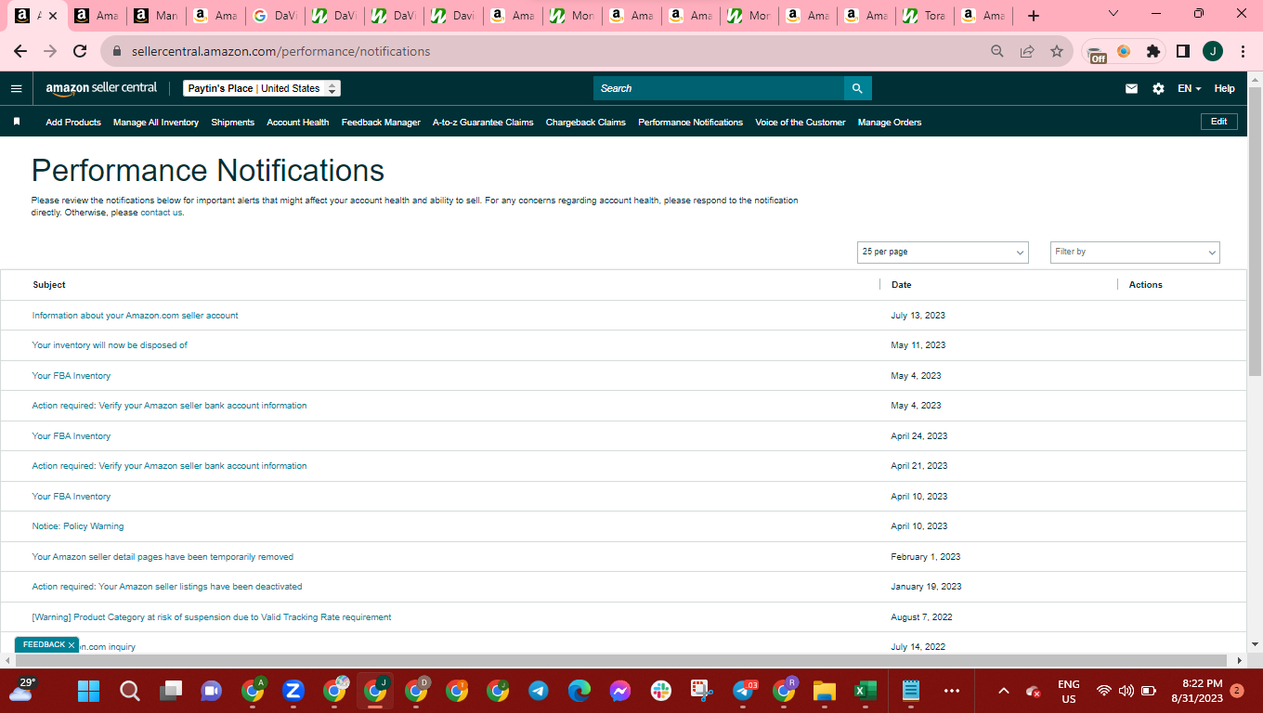Viewport: 1263px width, 713px height.
Task: Click the Edit button for the nav bar
Action: tap(1218, 122)
